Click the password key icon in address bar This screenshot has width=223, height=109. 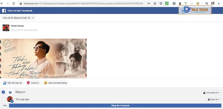(x=149, y=3)
